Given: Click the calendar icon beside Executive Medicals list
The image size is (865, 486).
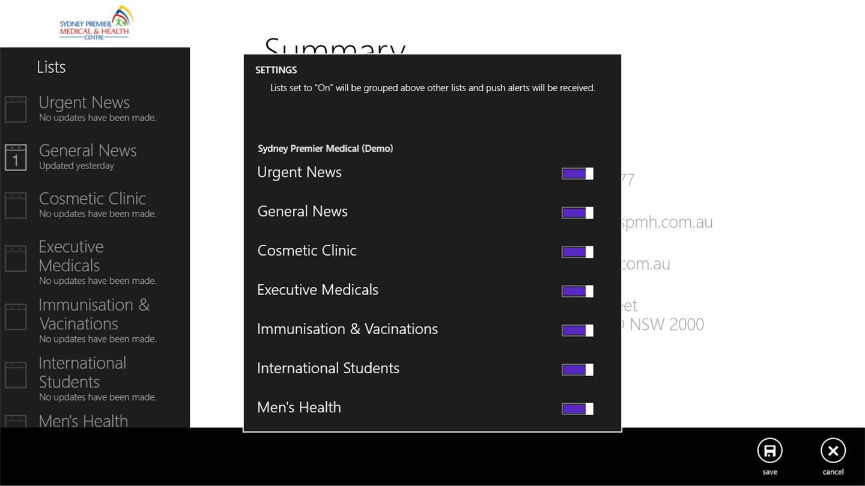Looking at the screenshot, I should click(x=16, y=259).
